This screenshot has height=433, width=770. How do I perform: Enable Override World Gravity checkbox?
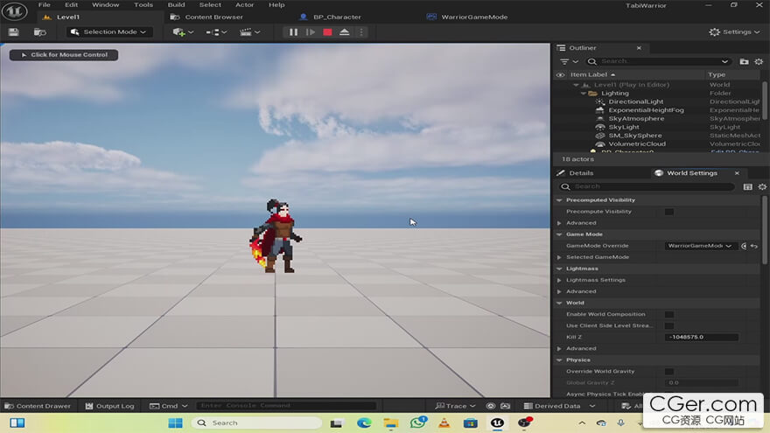pos(668,372)
